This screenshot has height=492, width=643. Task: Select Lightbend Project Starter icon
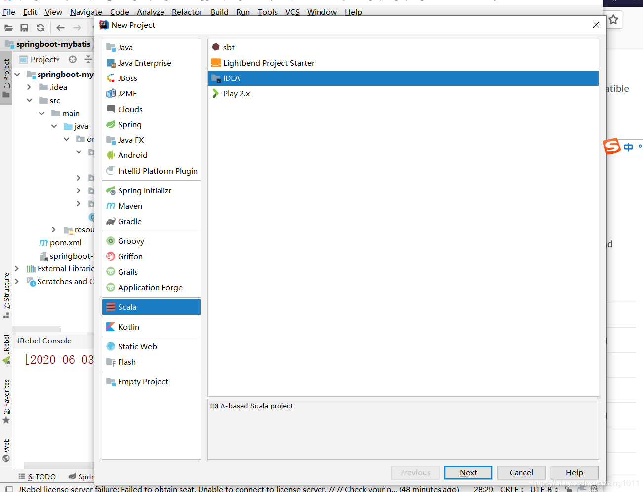coord(216,63)
